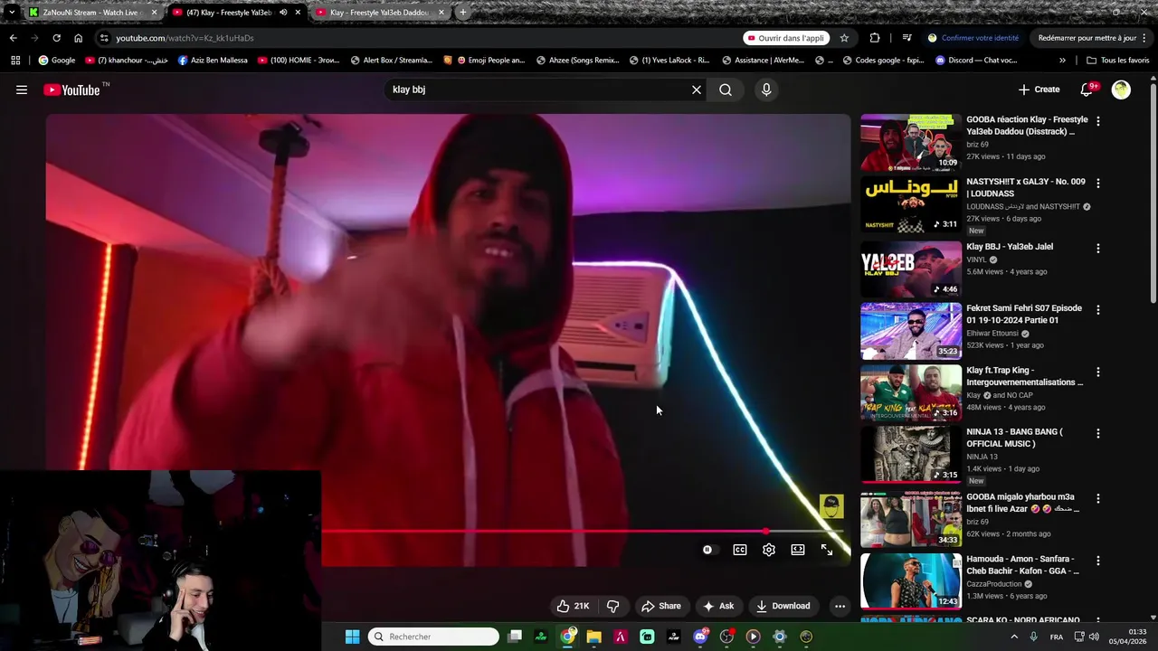Switch to the third Klay - Freestyle tab
1158x651 pixels.
[x=380, y=13]
